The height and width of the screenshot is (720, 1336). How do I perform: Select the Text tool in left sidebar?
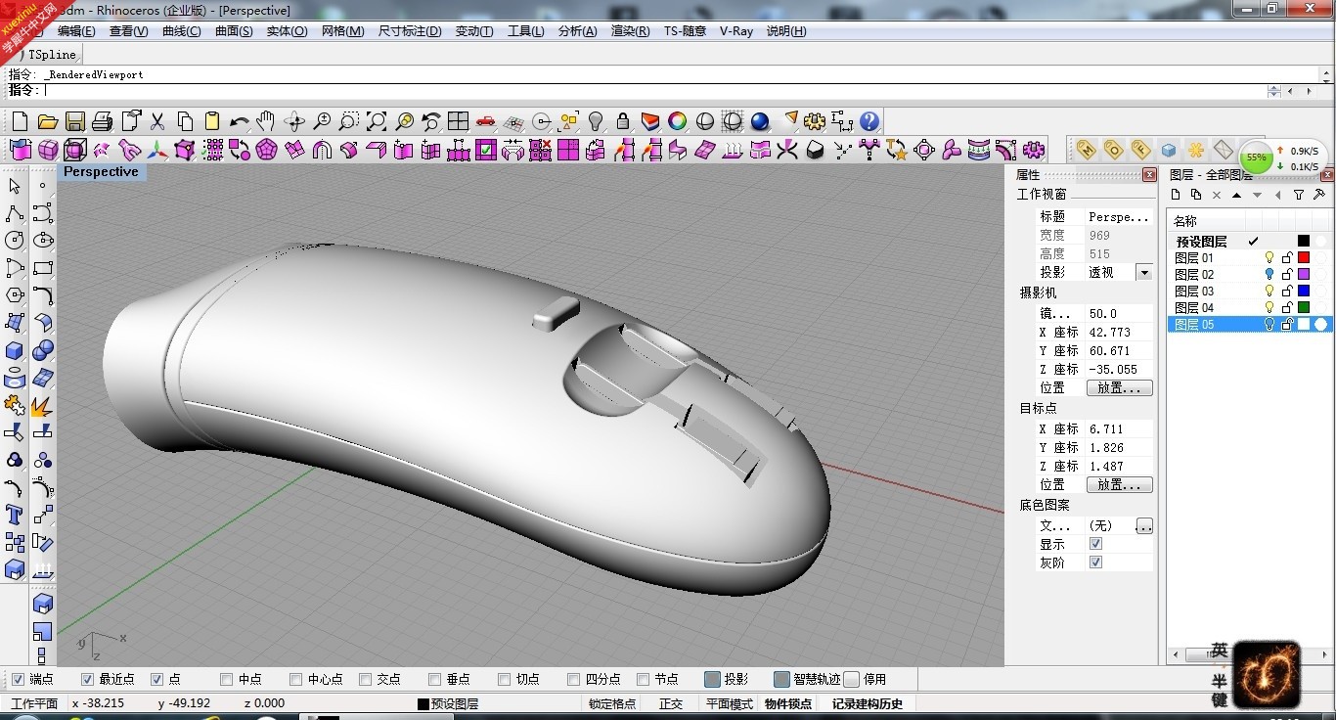click(x=15, y=515)
